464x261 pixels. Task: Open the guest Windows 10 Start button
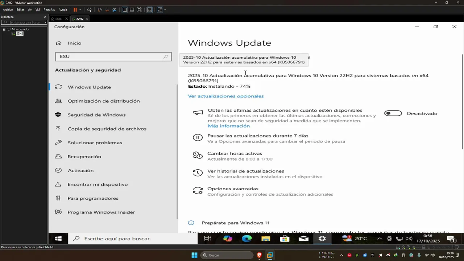58,239
